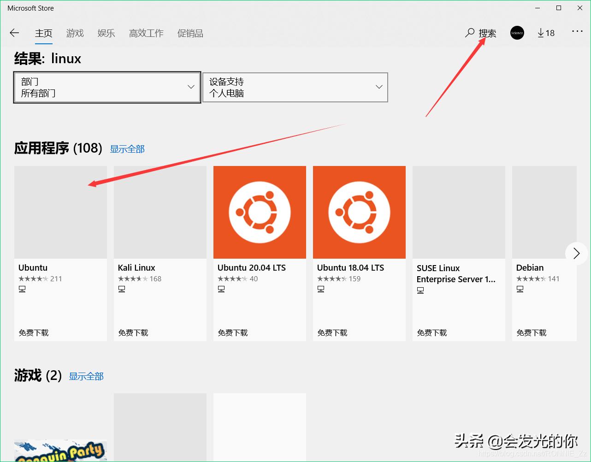Expand the 设备支持 device dropdown
This screenshot has height=462, width=591.
tap(295, 87)
